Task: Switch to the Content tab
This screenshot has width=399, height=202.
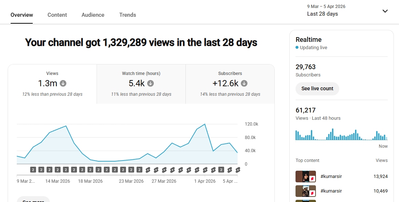Action: [x=57, y=15]
